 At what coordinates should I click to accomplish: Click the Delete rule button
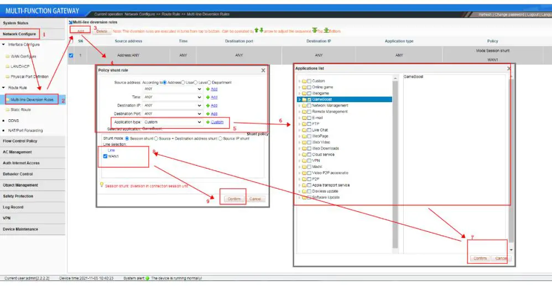[102, 31]
